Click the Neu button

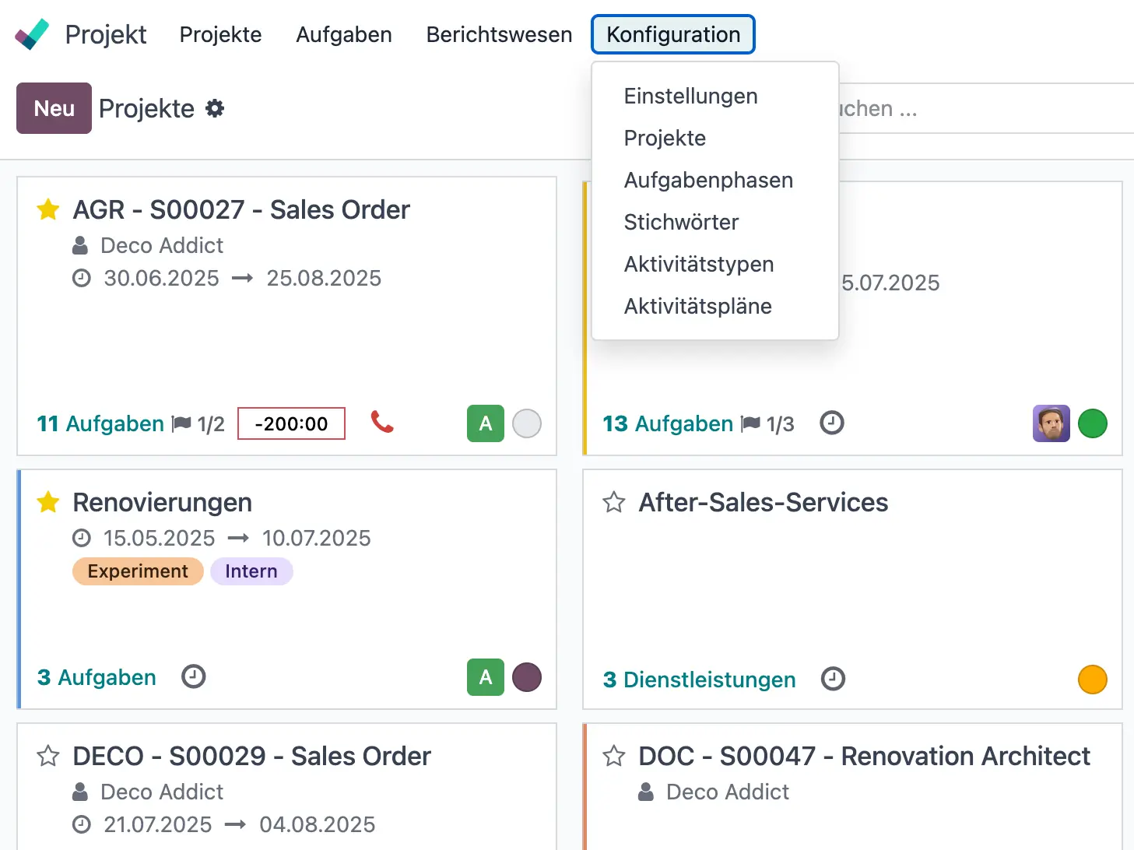(x=54, y=108)
